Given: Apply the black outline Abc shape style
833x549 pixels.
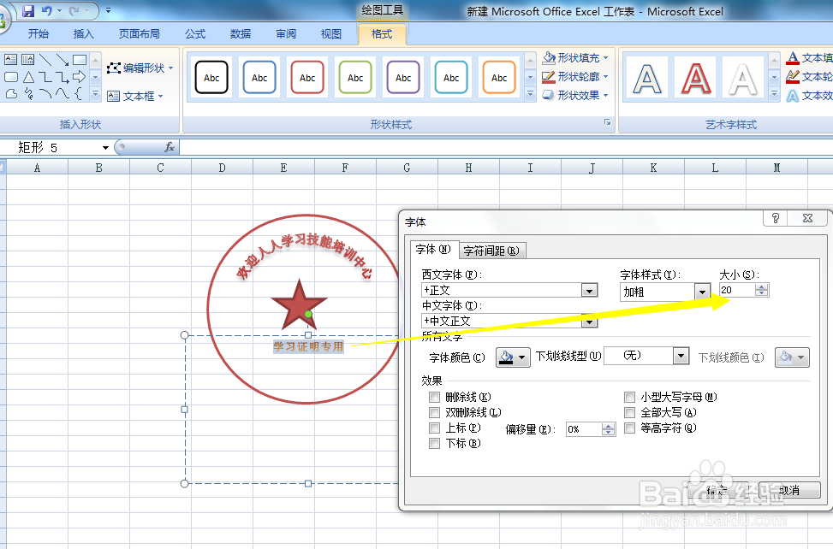Looking at the screenshot, I should [211, 77].
